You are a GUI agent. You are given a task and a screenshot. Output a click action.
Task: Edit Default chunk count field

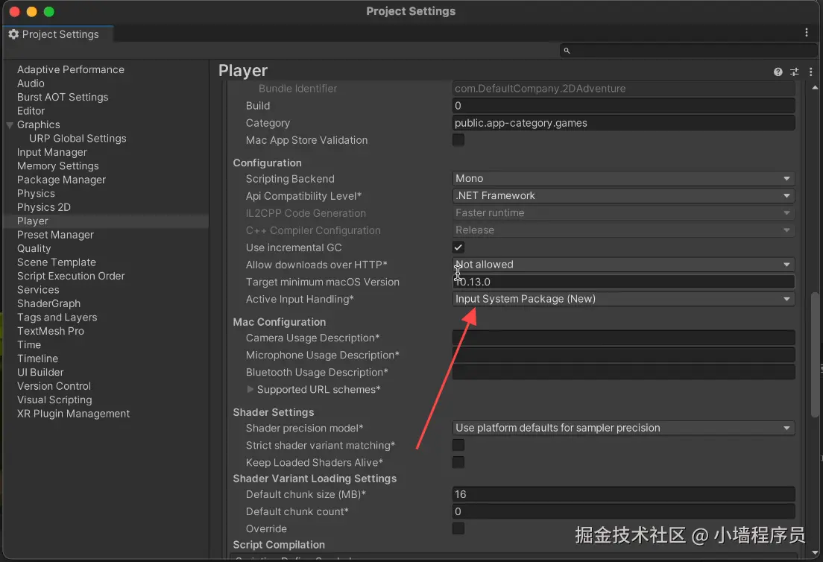tap(623, 511)
